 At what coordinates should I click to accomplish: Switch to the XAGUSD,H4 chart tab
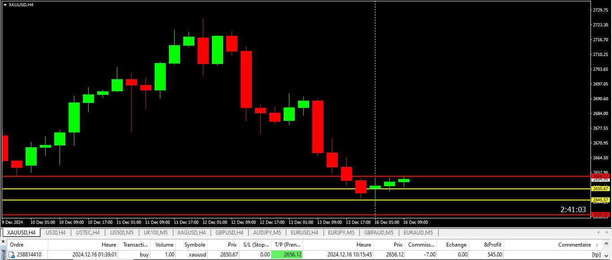(x=191, y=233)
